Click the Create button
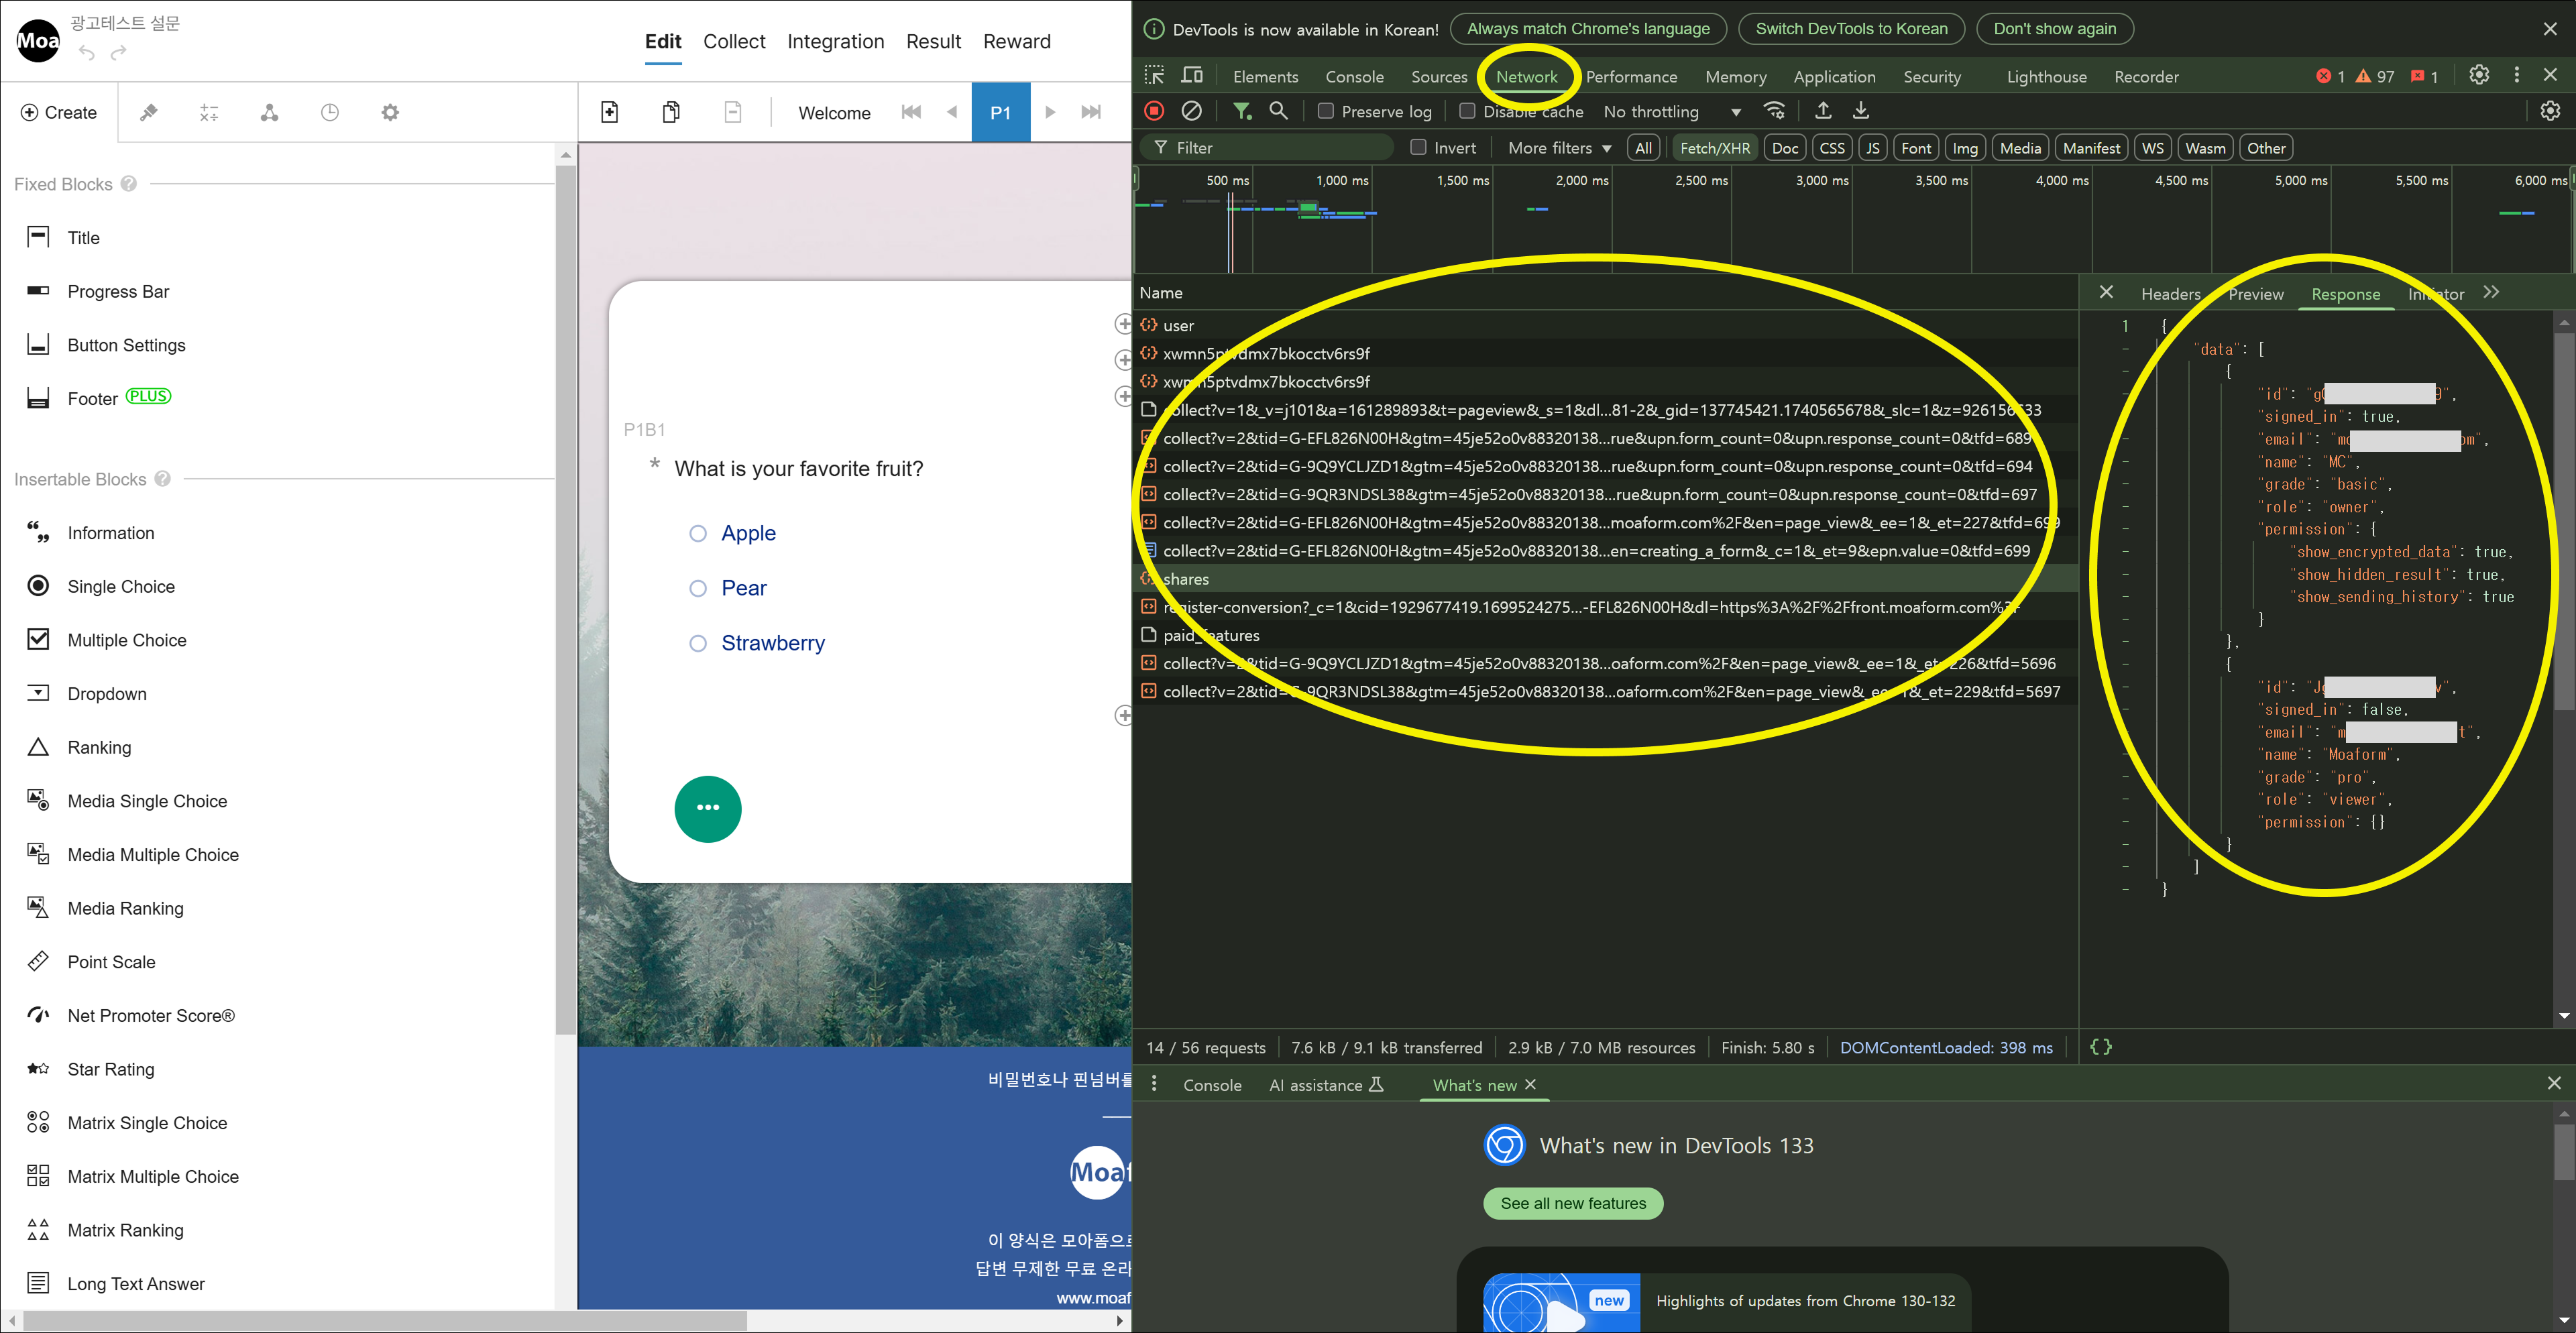Viewport: 2576px width, 1333px height. [59, 113]
